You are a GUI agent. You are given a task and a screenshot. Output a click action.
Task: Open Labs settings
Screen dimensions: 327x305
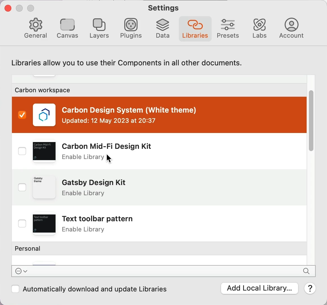(260, 29)
